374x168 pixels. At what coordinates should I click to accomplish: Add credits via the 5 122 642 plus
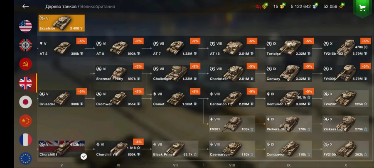click(315, 6)
